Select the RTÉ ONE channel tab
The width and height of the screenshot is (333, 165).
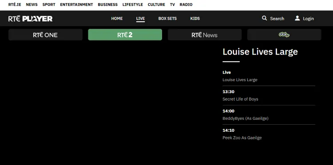coord(45,35)
